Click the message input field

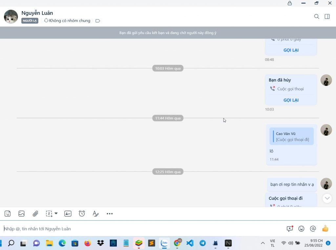point(141,229)
